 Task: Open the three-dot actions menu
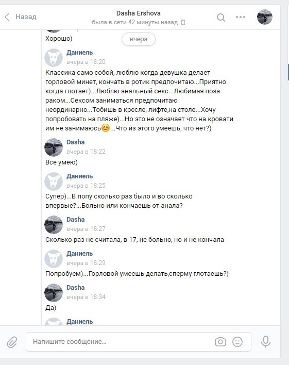(x=241, y=17)
